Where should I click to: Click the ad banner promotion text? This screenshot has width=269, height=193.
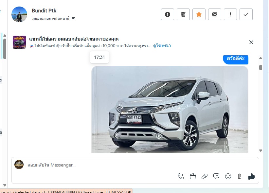[91, 46]
